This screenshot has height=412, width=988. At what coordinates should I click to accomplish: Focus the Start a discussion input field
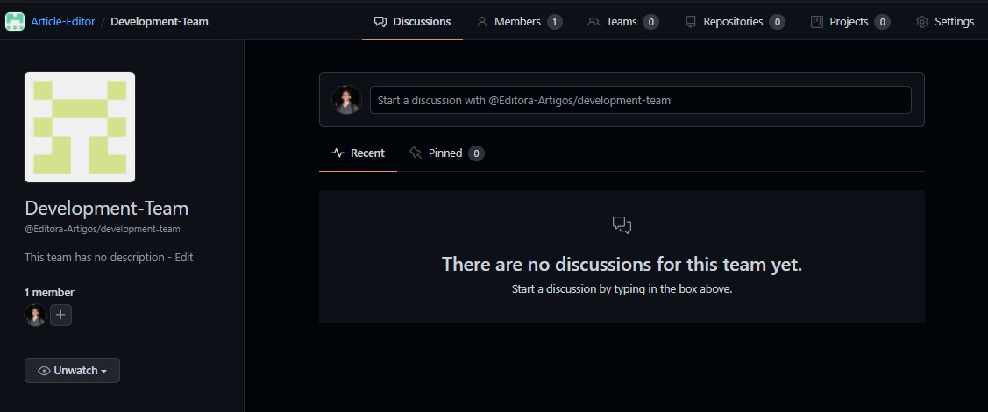[640, 100]
